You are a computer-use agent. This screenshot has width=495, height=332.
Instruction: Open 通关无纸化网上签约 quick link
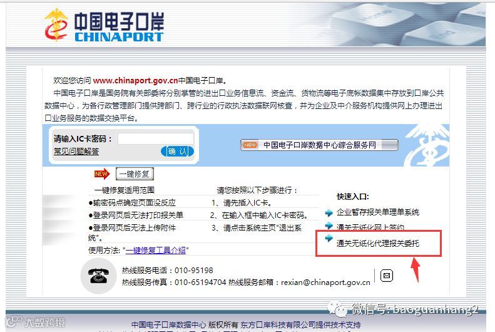point(370,227)
